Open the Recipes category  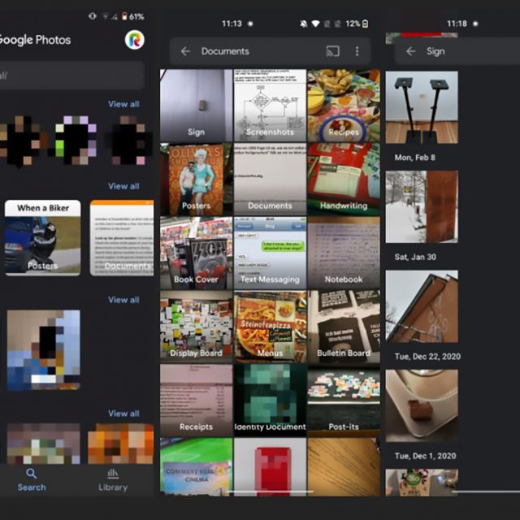click(x=344, y=106)
